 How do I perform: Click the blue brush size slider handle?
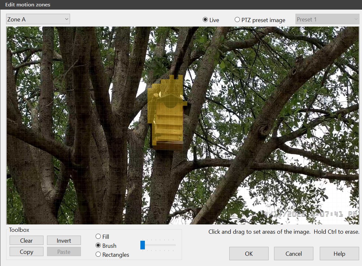(x=143, y=245)
